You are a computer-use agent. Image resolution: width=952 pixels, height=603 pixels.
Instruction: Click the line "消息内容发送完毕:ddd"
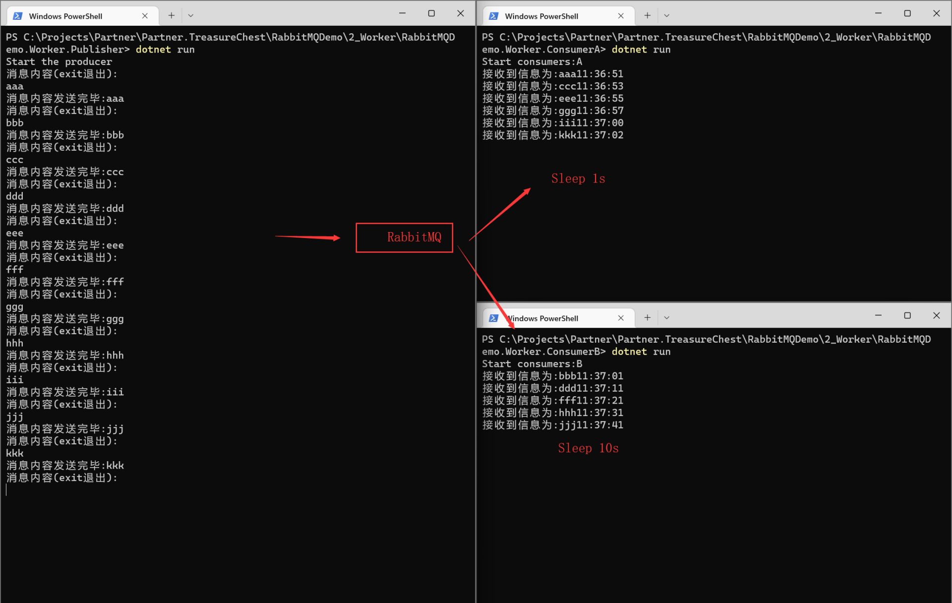tap(65, 208)
